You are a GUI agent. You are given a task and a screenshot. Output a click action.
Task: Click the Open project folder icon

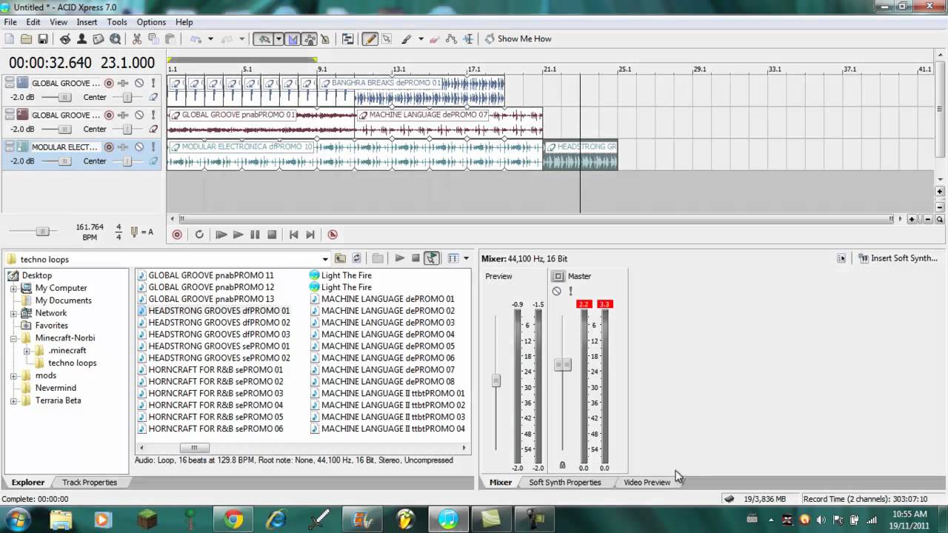pos(26,38)
